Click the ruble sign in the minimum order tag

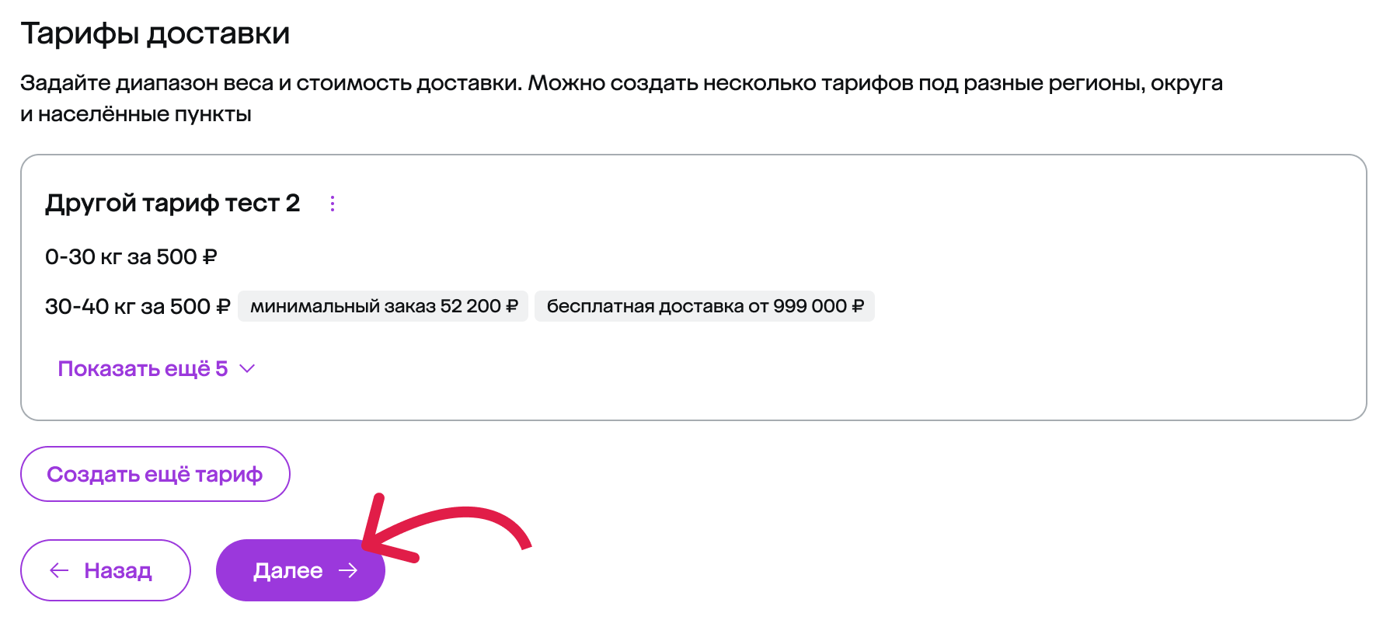[512, 306]
